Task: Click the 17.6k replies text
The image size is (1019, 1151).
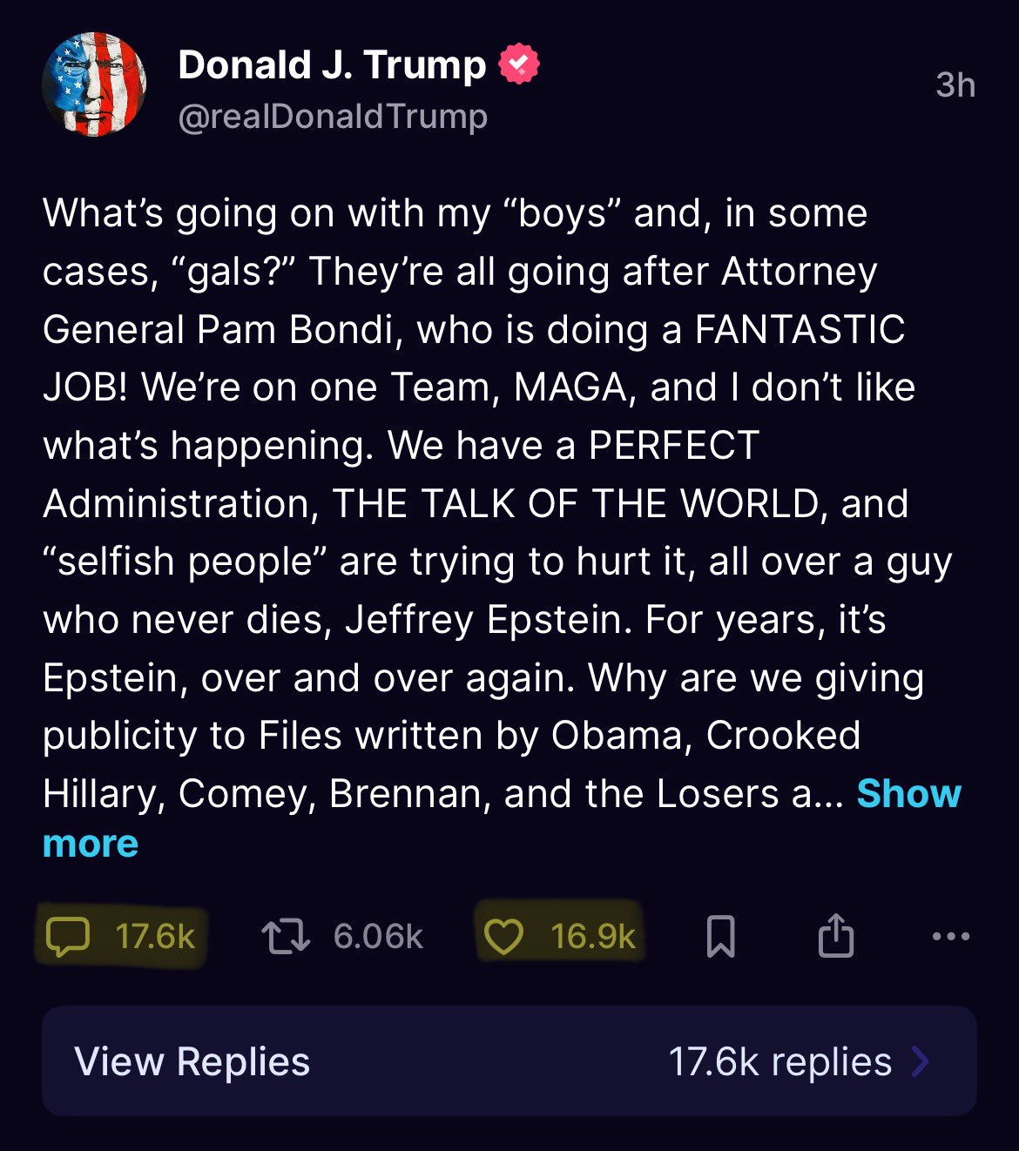Action: click(x=779, y=1062)
